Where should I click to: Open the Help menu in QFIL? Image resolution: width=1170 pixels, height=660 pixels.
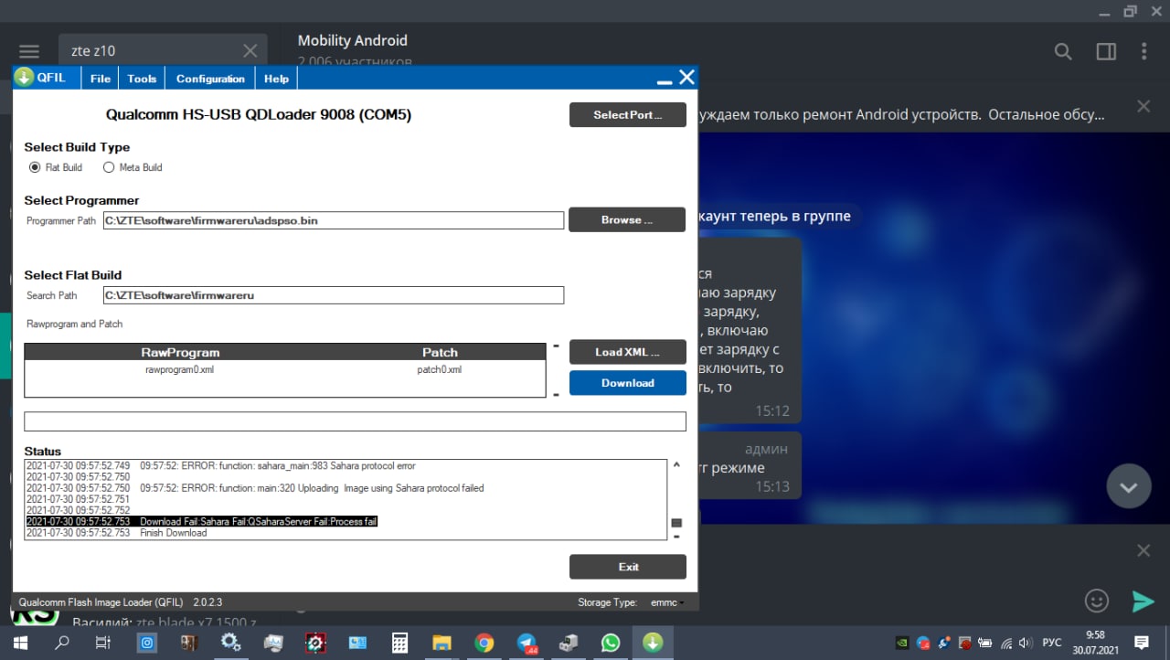[276, 79]
